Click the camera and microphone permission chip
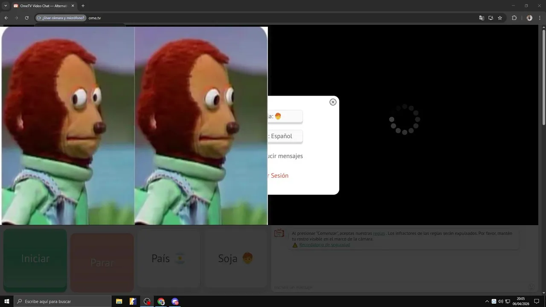 click(x=61, y=18)
